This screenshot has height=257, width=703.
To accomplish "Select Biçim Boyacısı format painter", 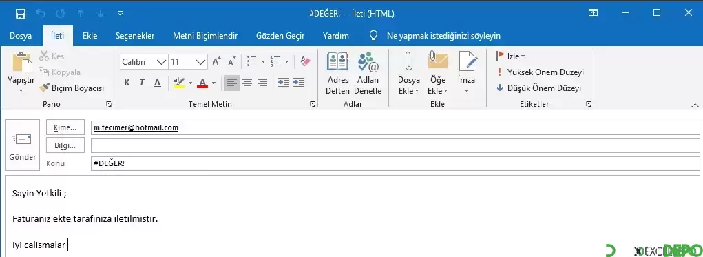I will pyautogui.click(x=72, y=88).
